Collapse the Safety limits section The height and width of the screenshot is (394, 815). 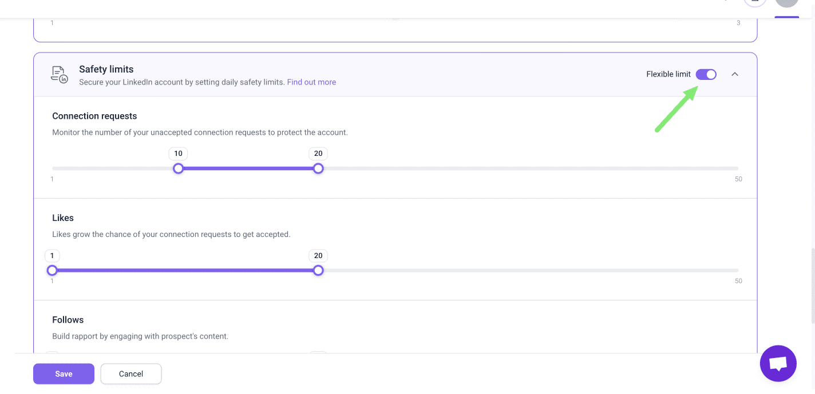pyautogui.click(x=735, y=74)
